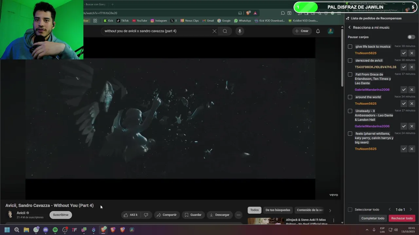
Task: Tick the 'Seleccionar todo' checkbox
Action: click(350, 210)
